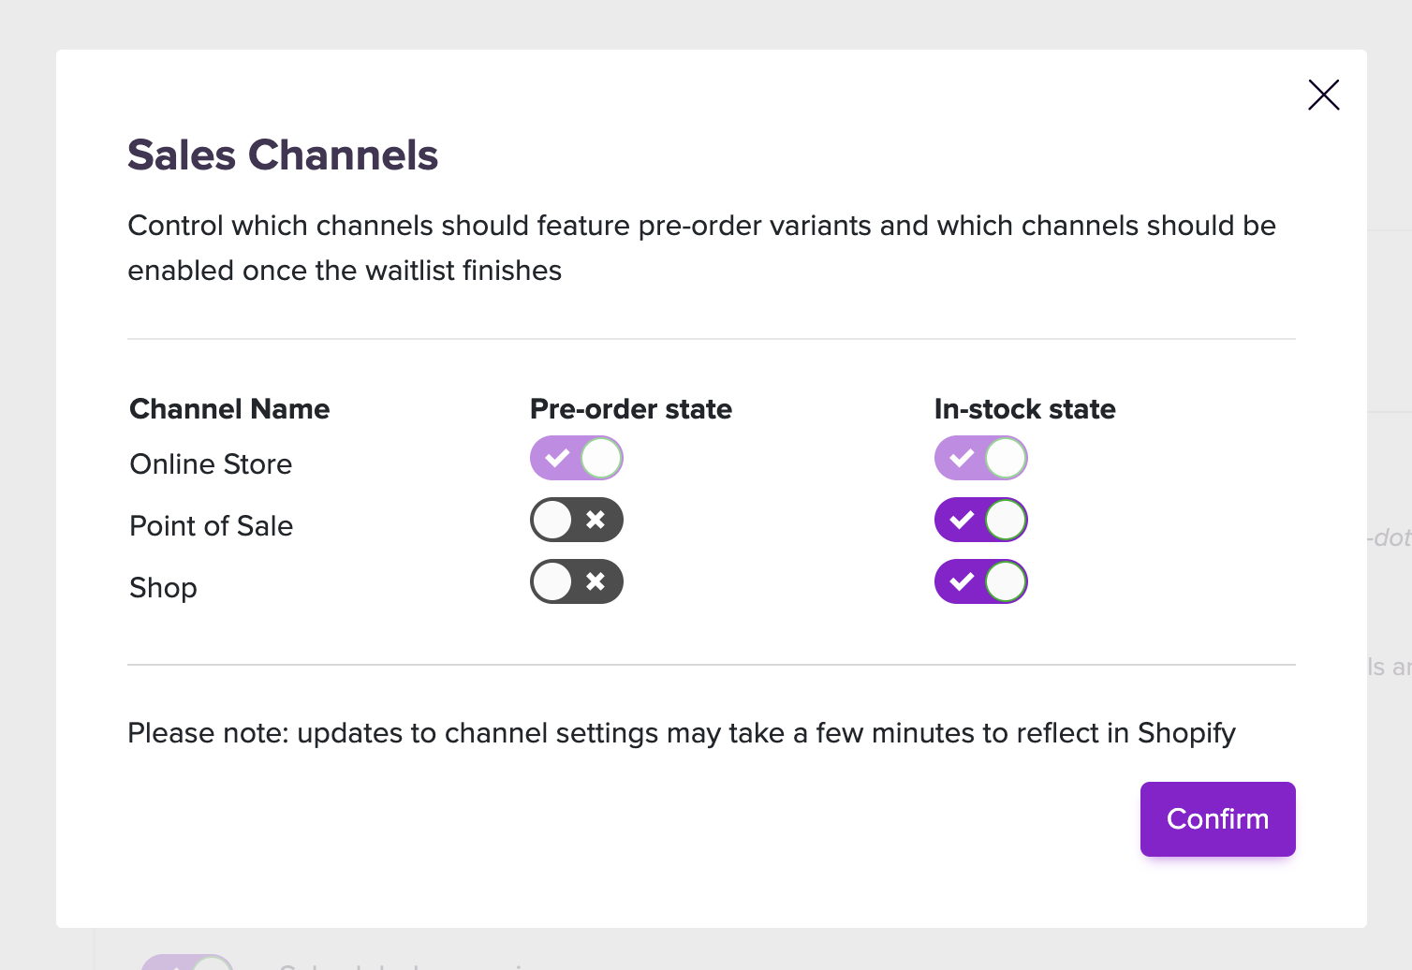Click the Pre-order state column header
This screenshot has height=970, width=1412.
tap(631, 409)
